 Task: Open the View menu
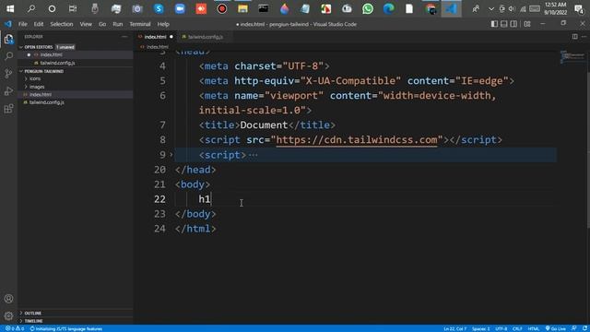[x=86, y=24]
